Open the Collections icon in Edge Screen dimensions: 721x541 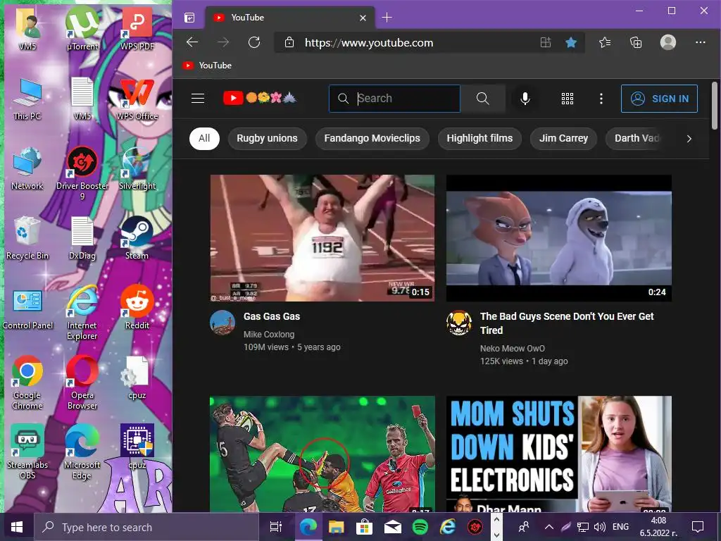pos(636,43)
